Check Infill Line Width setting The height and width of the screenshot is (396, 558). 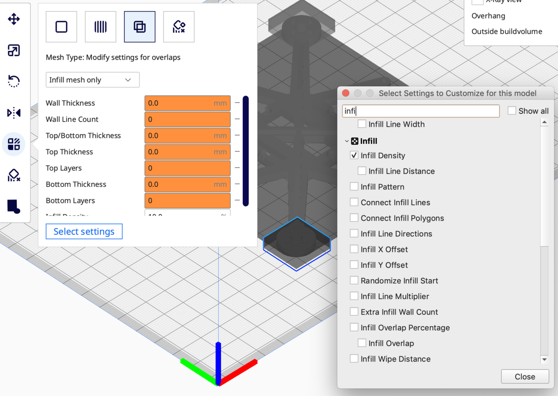point(362,124)
